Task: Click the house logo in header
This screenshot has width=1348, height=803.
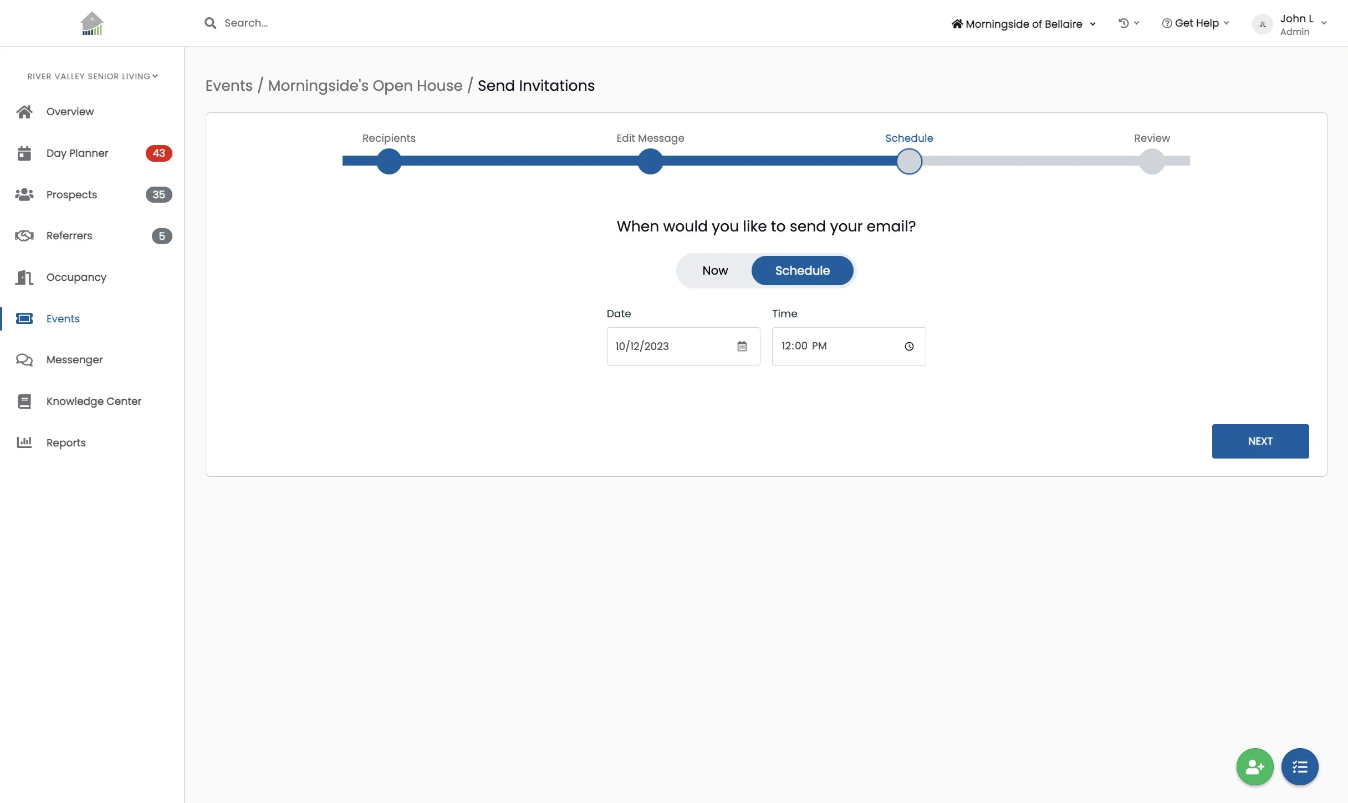Action: tap(92, 24)
